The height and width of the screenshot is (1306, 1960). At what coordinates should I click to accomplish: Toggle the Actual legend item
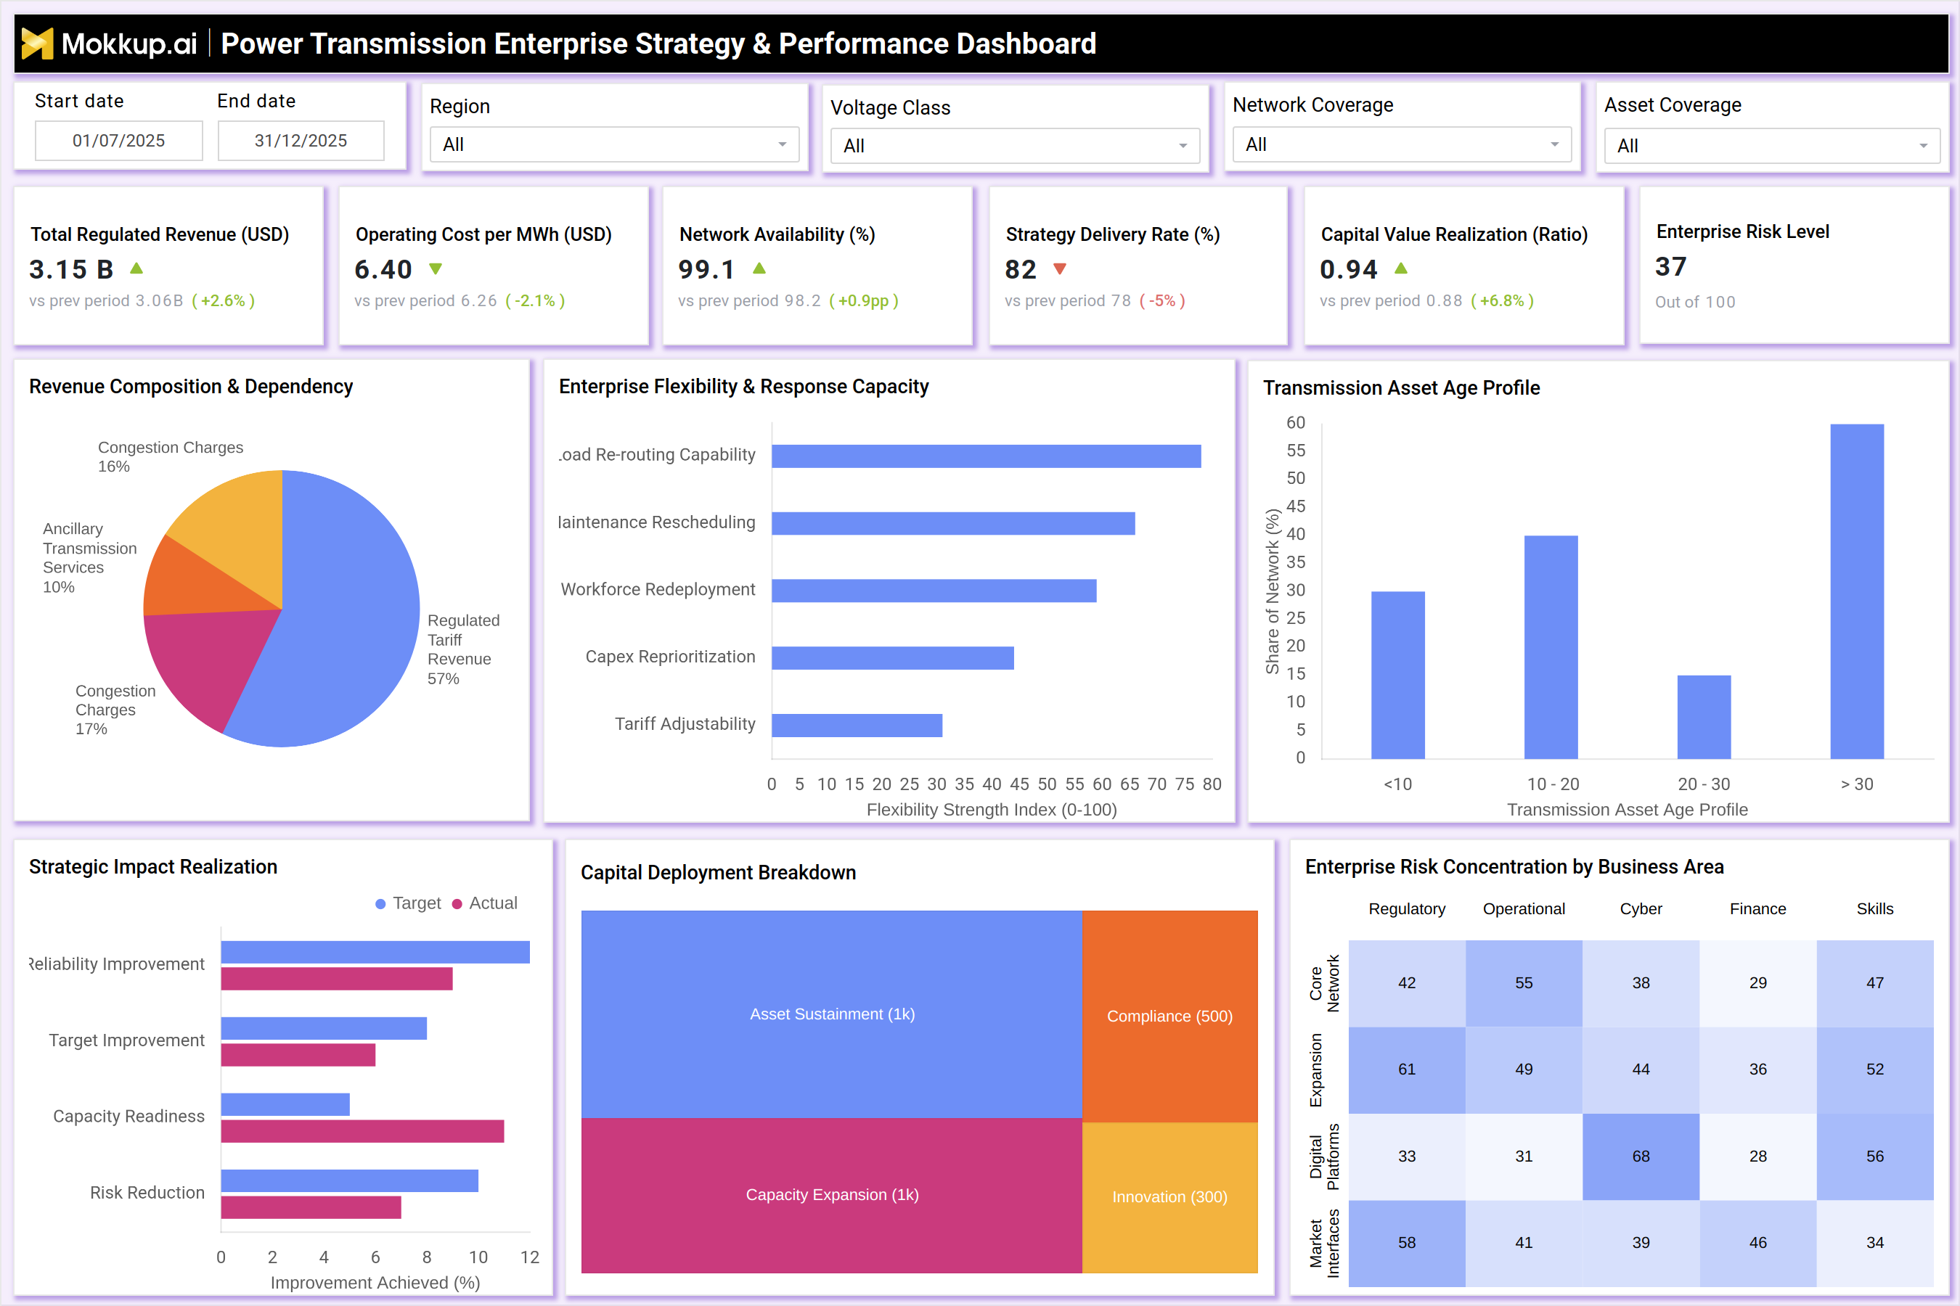[484, 903]
